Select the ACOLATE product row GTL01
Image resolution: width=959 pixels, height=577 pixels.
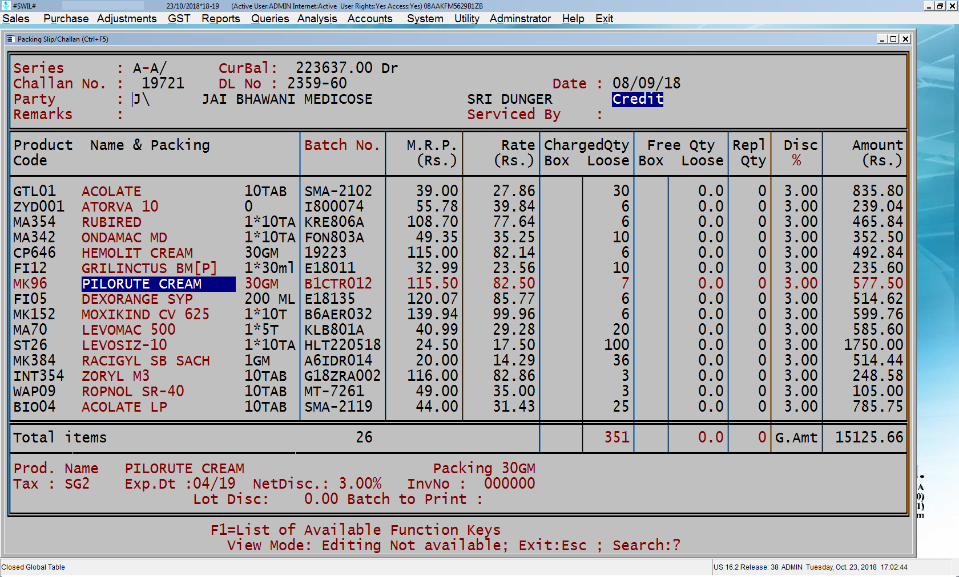tap(111, 192)
